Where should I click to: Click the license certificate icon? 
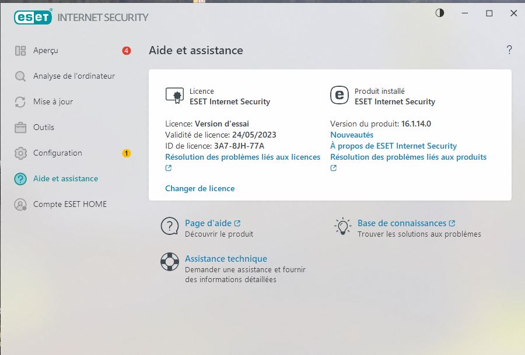point(174,96)
